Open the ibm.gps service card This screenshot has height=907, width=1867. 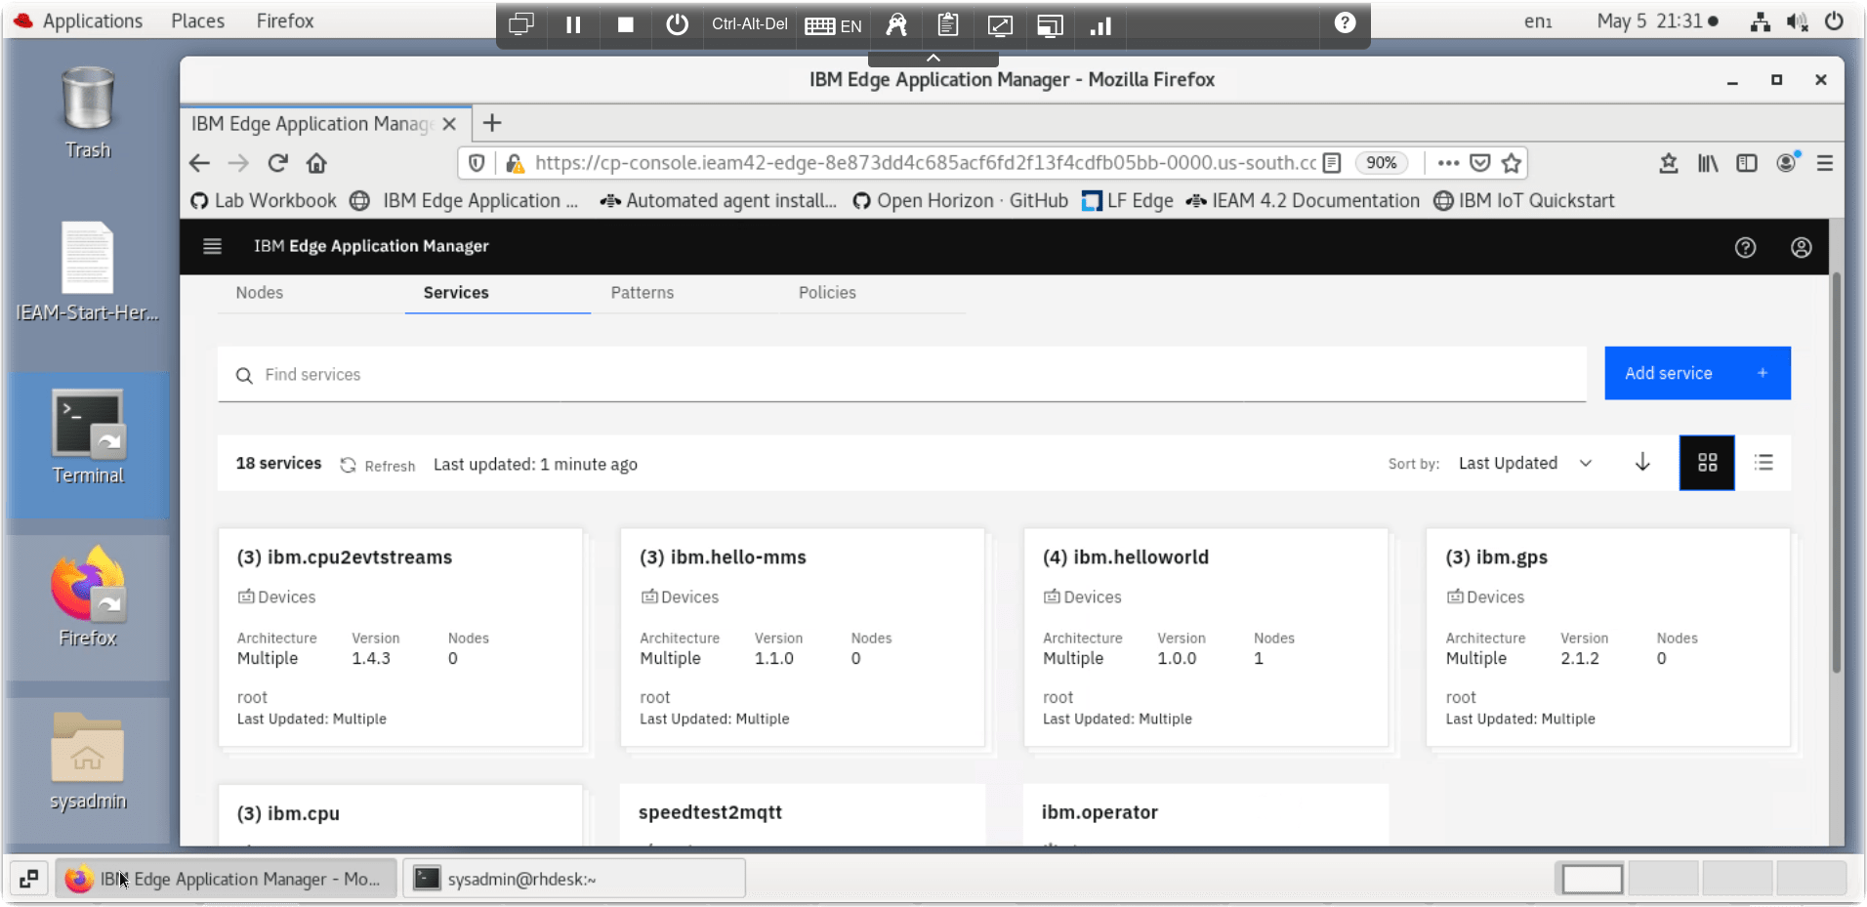click(1608, 638)
